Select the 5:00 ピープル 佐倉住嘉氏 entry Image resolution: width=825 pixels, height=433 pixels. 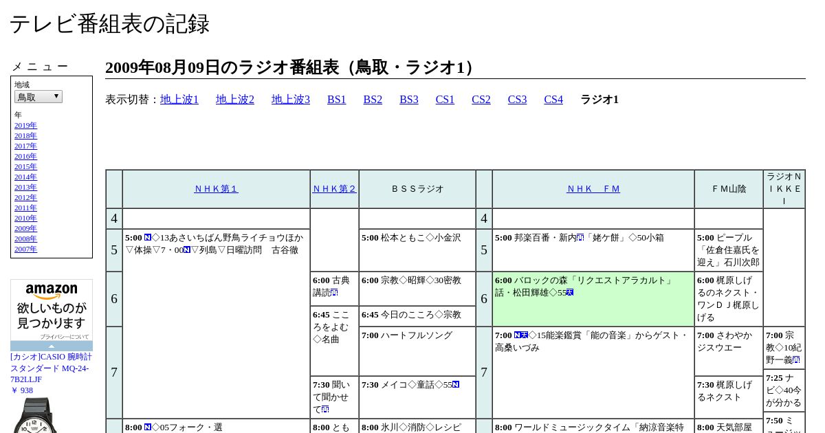point(729,250)
